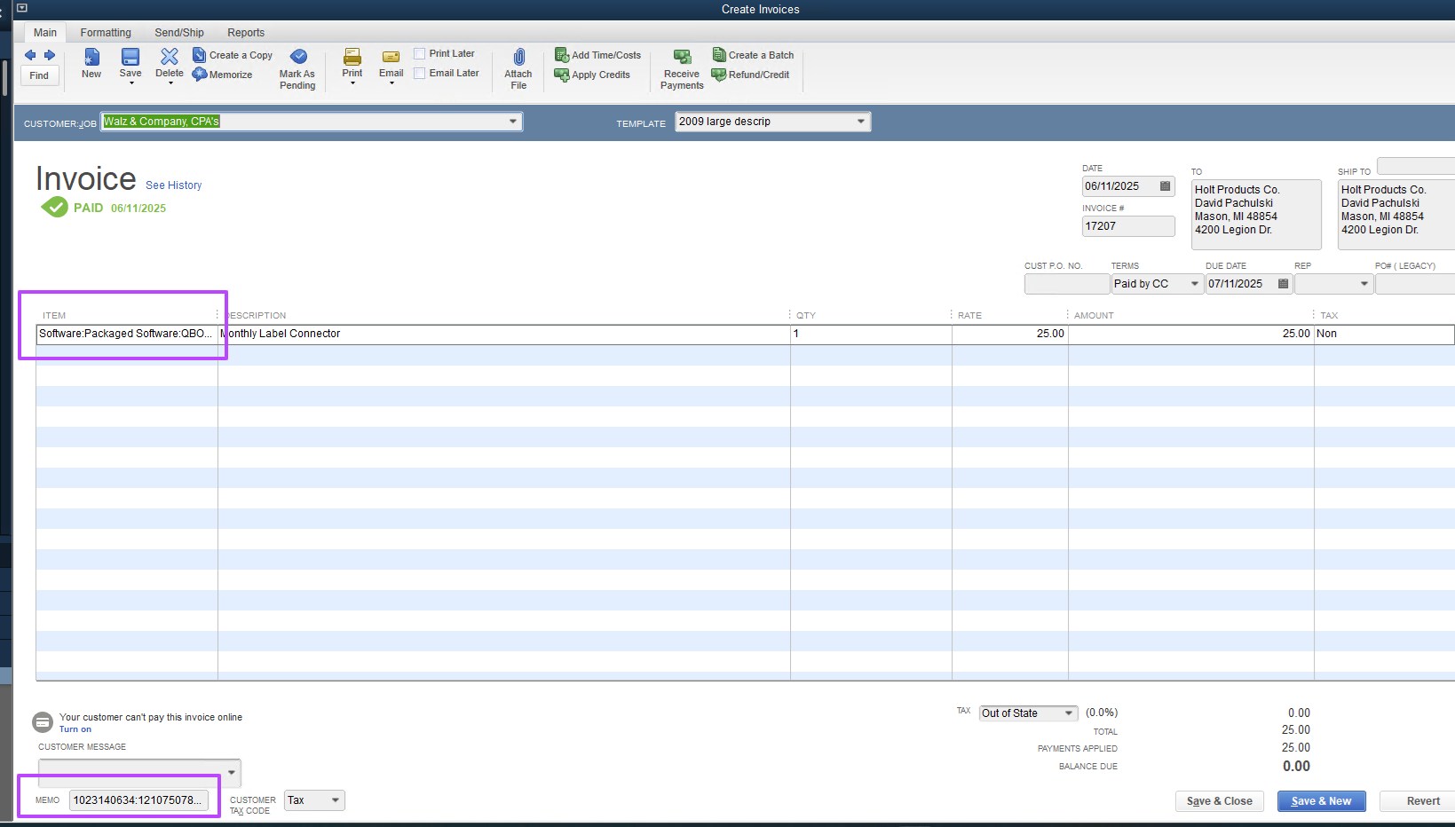Image resolution: width=1455 pixels, height=827 pixels.
Task: Enable the Email Later checkbox
Action: point(420,74)
